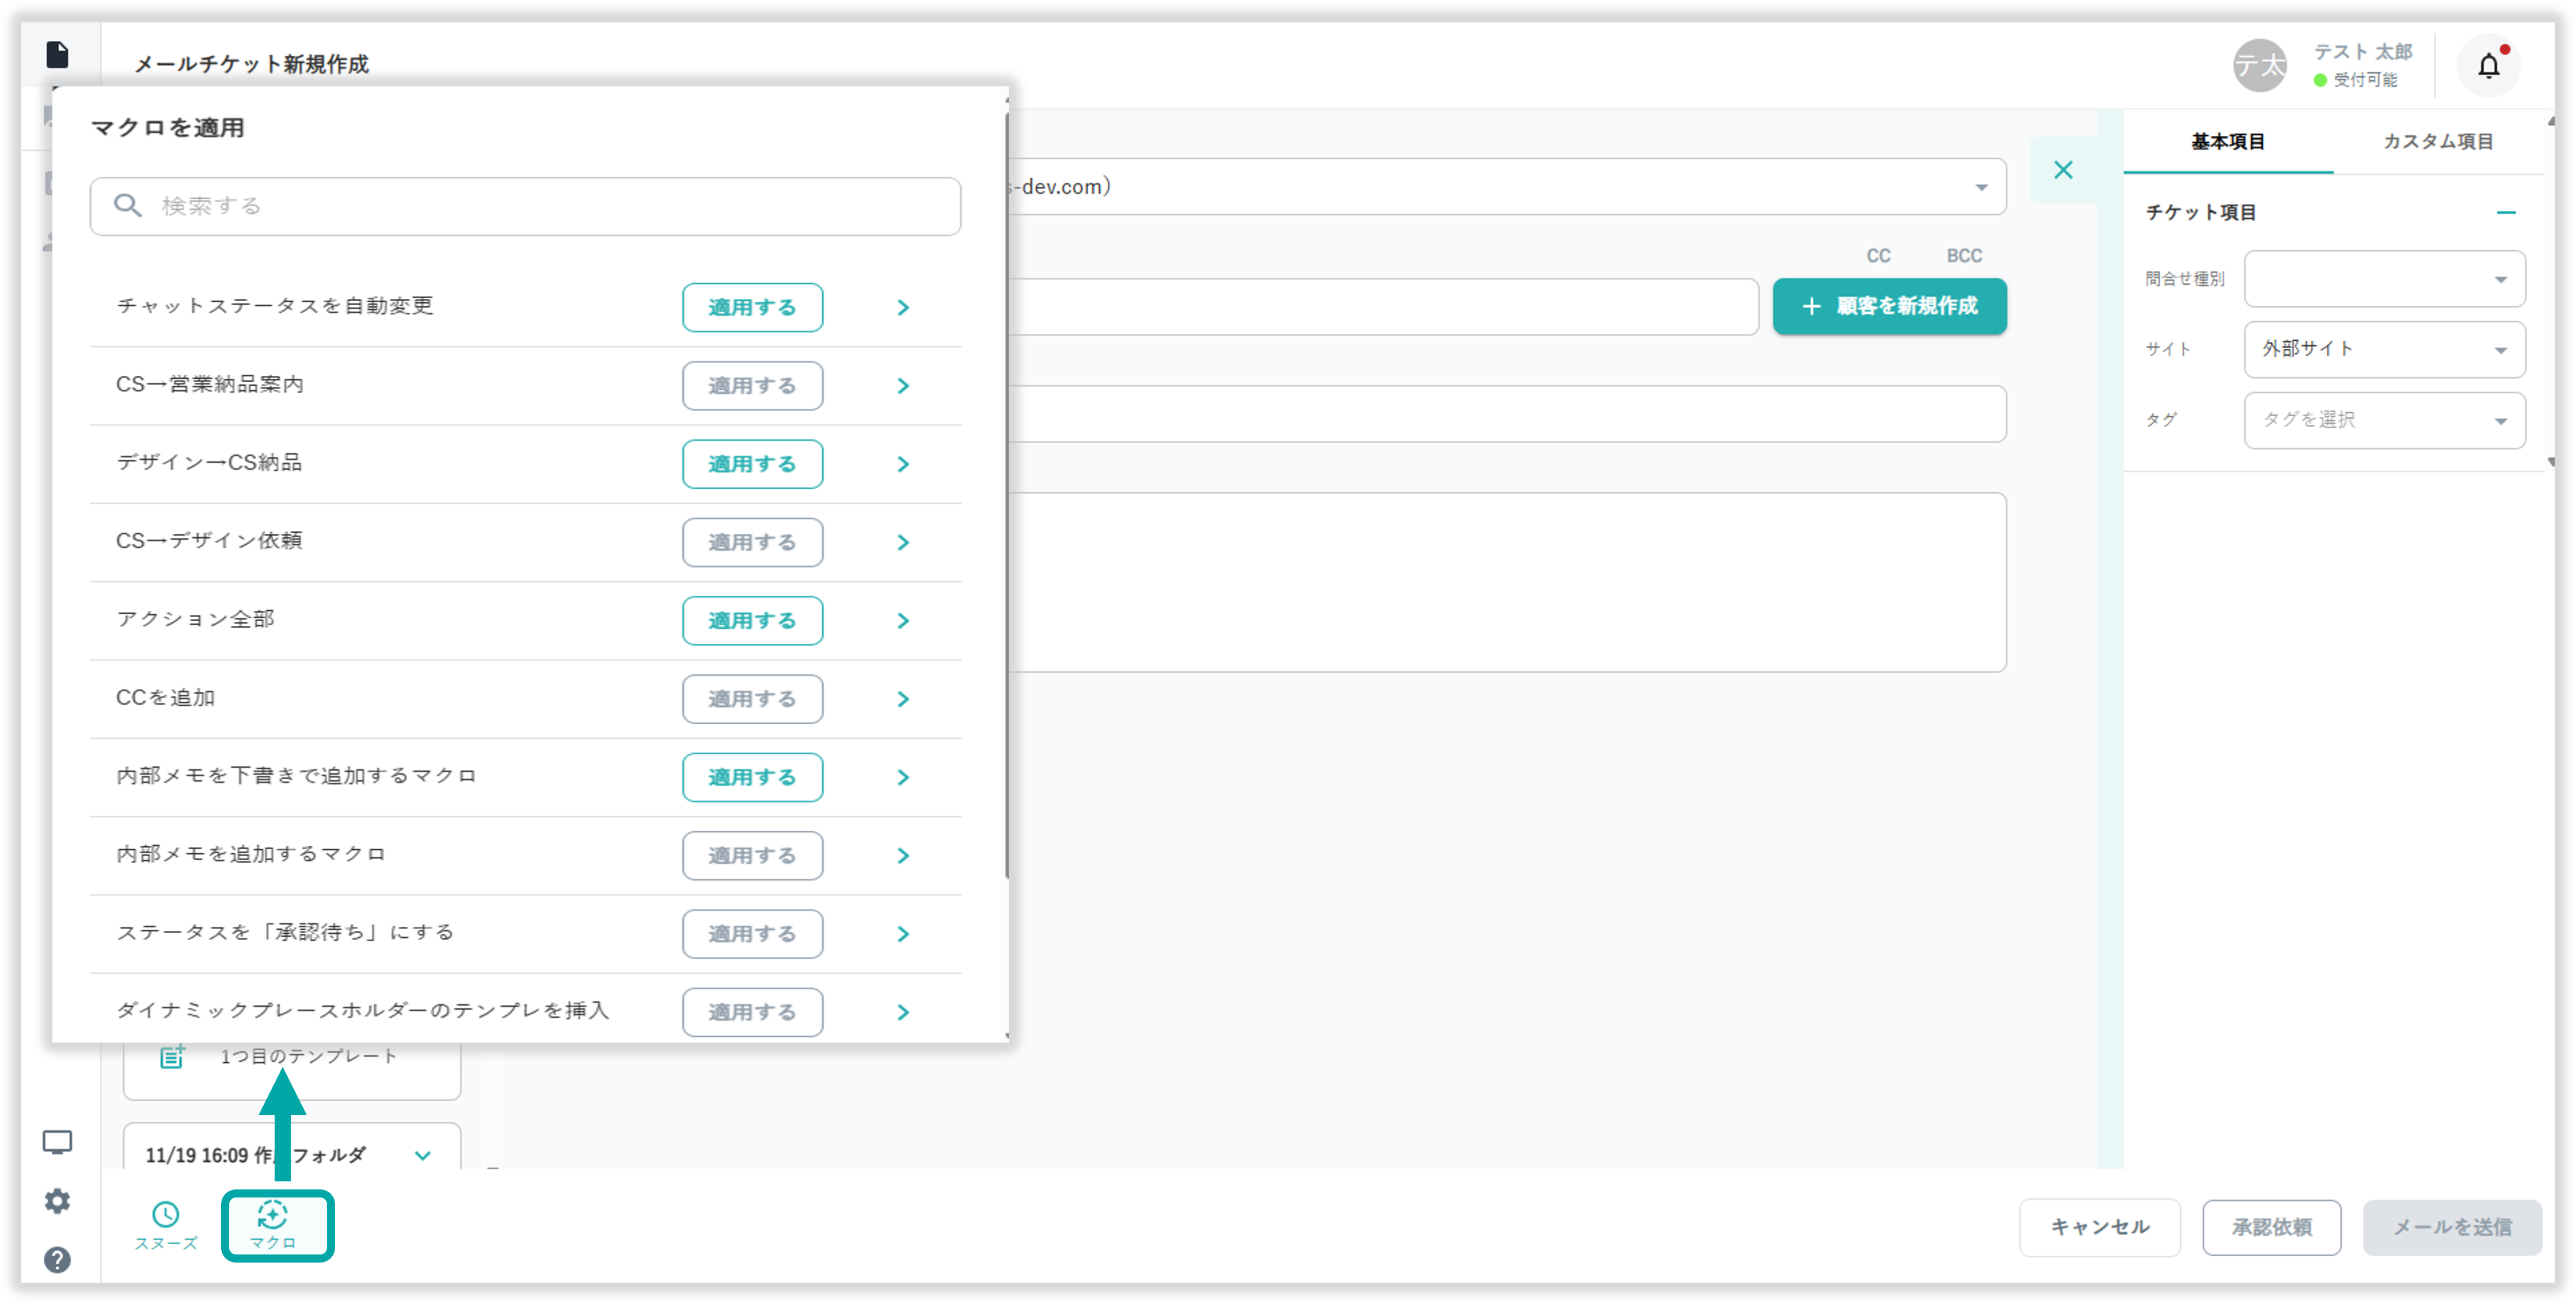Collapse ticket items with minus icon
The image size is (2576, 1304).
2505,213
